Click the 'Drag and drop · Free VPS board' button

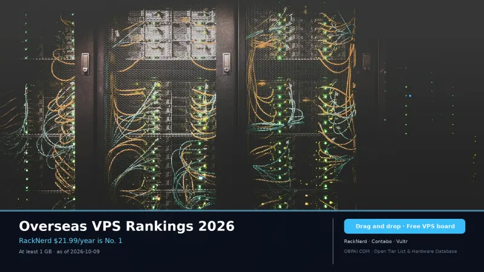point(404,226)
